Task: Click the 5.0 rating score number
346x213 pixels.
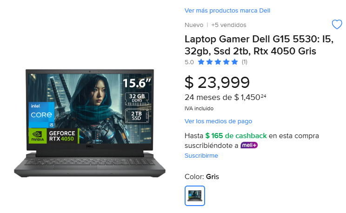Action: 189,62
